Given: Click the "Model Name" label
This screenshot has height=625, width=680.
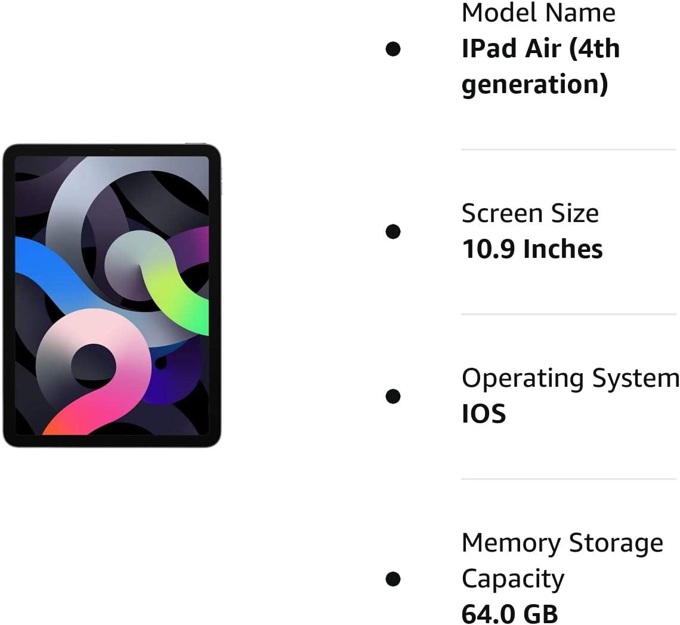Looking at the screenshot, I should point(538,13).
